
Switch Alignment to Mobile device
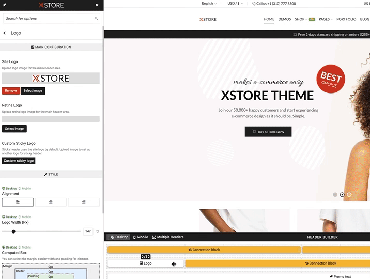pyautogui.click(x=25, y=189)
